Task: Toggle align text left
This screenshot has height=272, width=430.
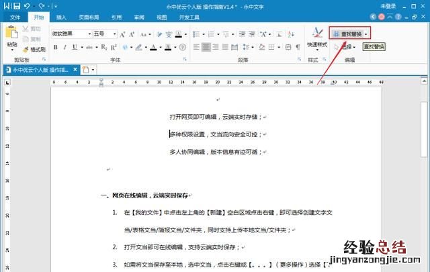Action: point(196,47)
